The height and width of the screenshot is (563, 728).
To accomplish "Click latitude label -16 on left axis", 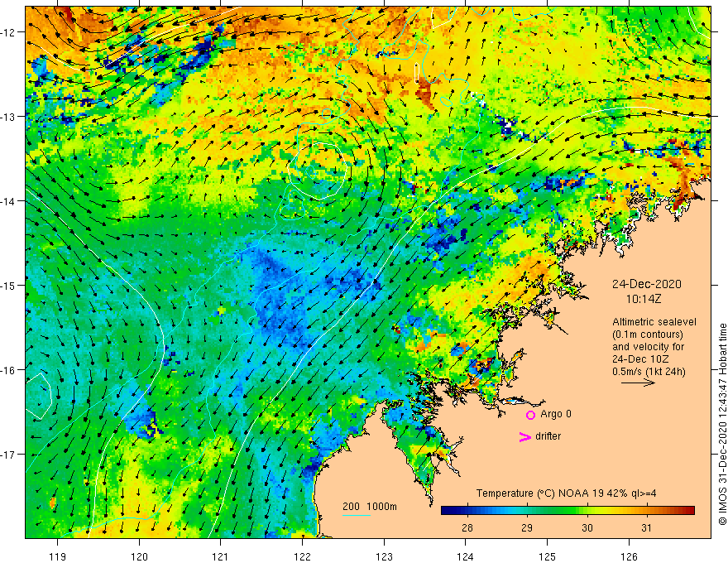I will [8, 370].
